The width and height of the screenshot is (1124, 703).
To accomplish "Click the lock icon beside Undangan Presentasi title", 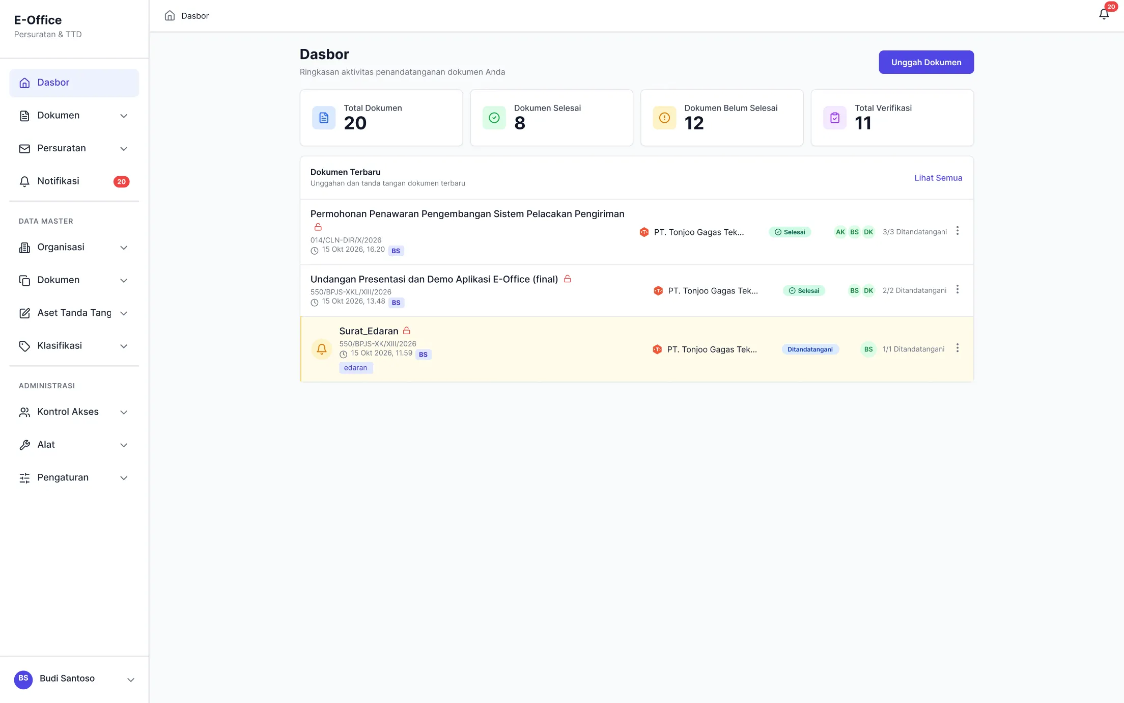I will point(568,279).
